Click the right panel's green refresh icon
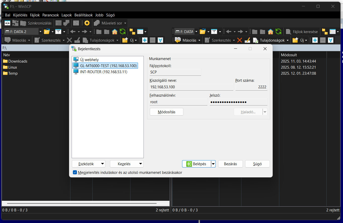343x223 pixels. pyautogui.click(x=278, y=32)
